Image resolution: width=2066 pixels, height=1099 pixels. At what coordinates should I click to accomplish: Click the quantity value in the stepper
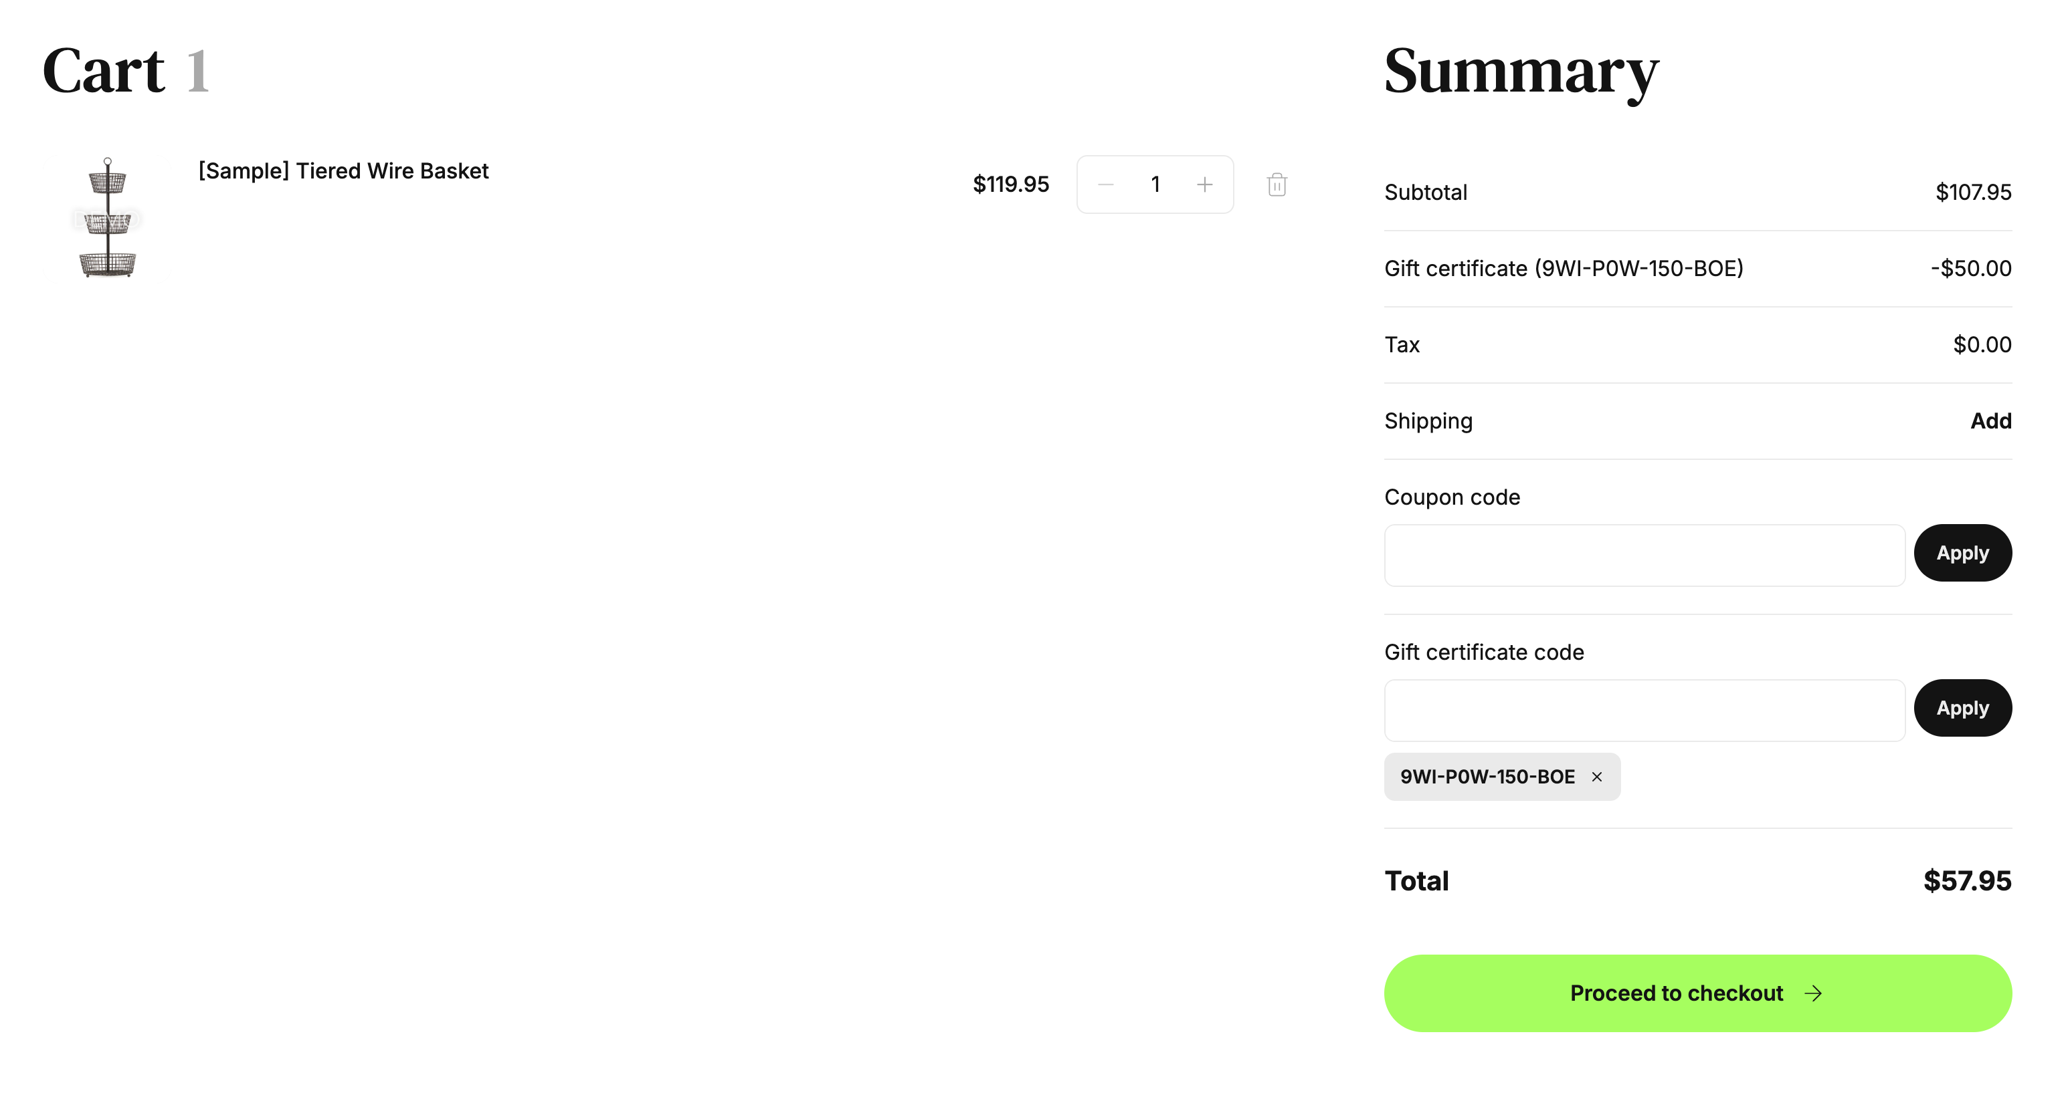pos(1155,185)
